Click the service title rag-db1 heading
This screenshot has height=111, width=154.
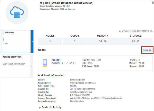(x=66, y=3)
